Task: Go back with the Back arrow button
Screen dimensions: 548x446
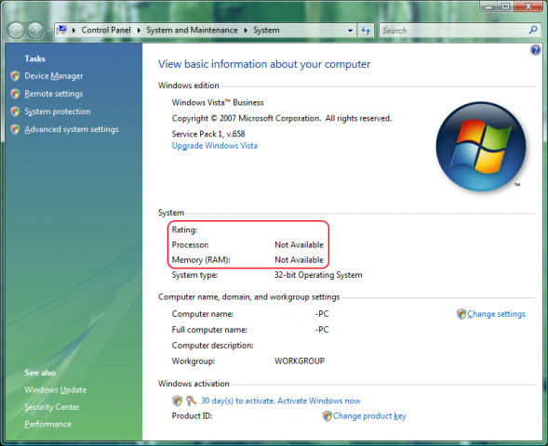Action: pyautogui.click(x=16, y=31)
